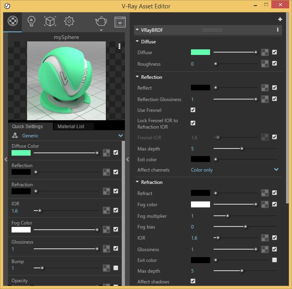Click the Fog multiplier slider

pyautogui.click(x=245, y=216)
